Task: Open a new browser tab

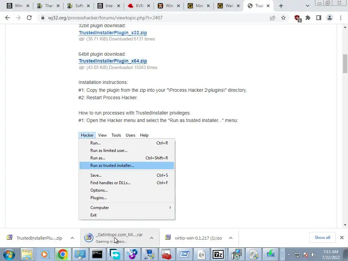Action: 281,6
